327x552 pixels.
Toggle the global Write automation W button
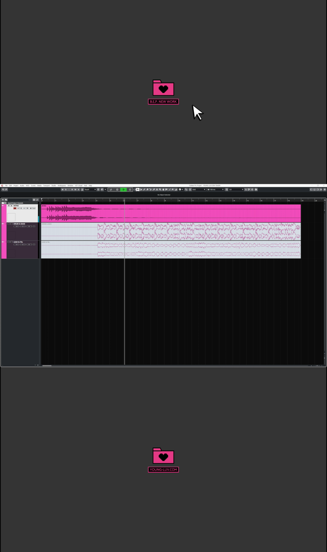75,190
